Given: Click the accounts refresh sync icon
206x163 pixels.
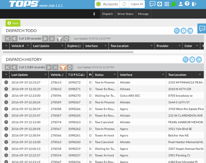Looking at the screenshot, I should pyautogui.click(x=124, y=4).
